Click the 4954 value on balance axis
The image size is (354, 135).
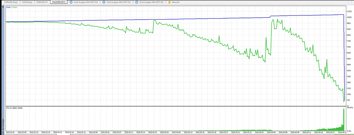click(349, 65)
